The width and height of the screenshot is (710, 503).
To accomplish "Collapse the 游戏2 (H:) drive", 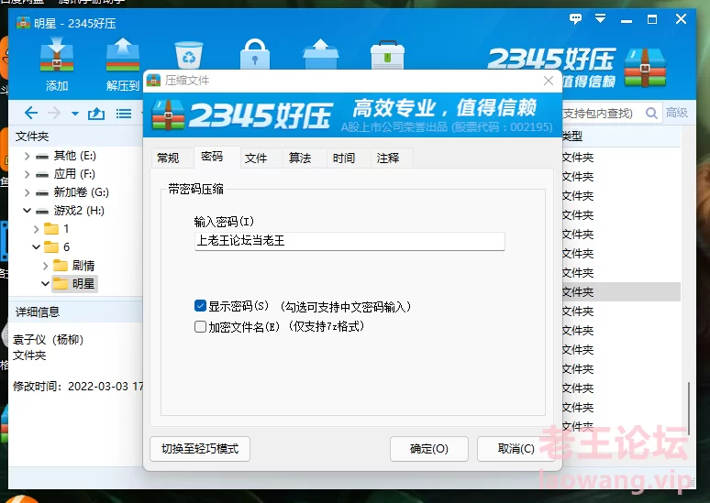I will pyautogui.click(x=28, y=211).
